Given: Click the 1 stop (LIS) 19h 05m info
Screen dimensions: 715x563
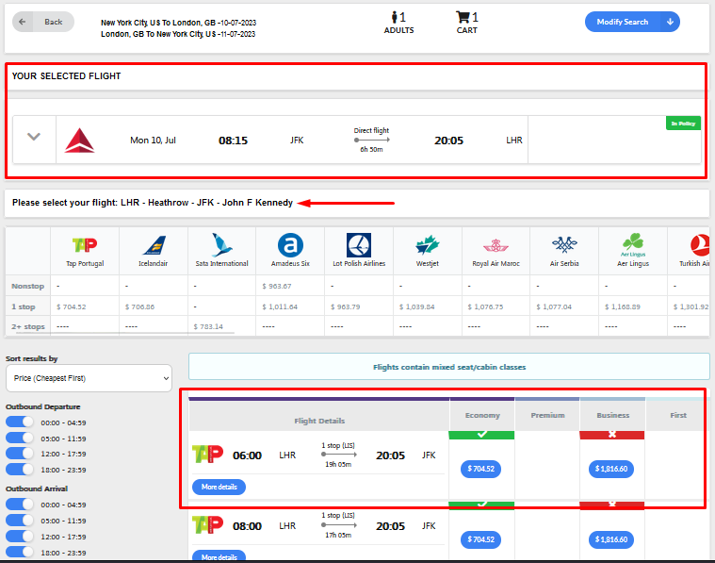Looking at the screenshot, I should [338, 455].
